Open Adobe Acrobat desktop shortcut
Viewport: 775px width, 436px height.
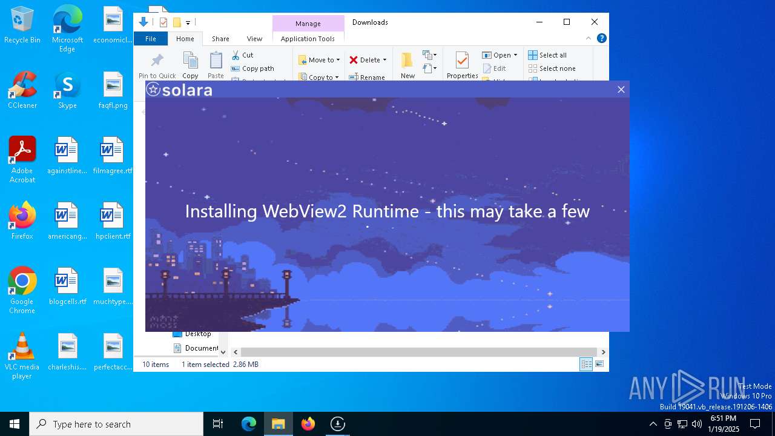point(22,160)
